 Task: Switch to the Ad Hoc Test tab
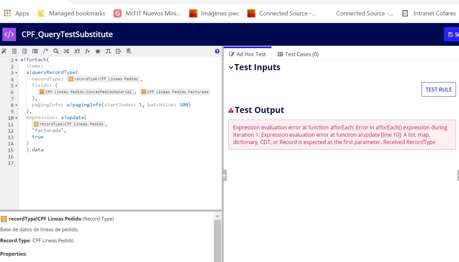pos(247,54)
